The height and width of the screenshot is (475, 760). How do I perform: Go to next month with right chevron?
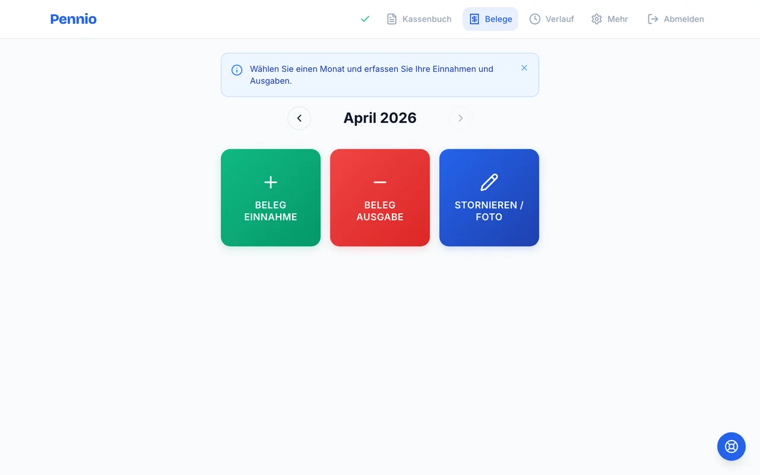point(461,118)
